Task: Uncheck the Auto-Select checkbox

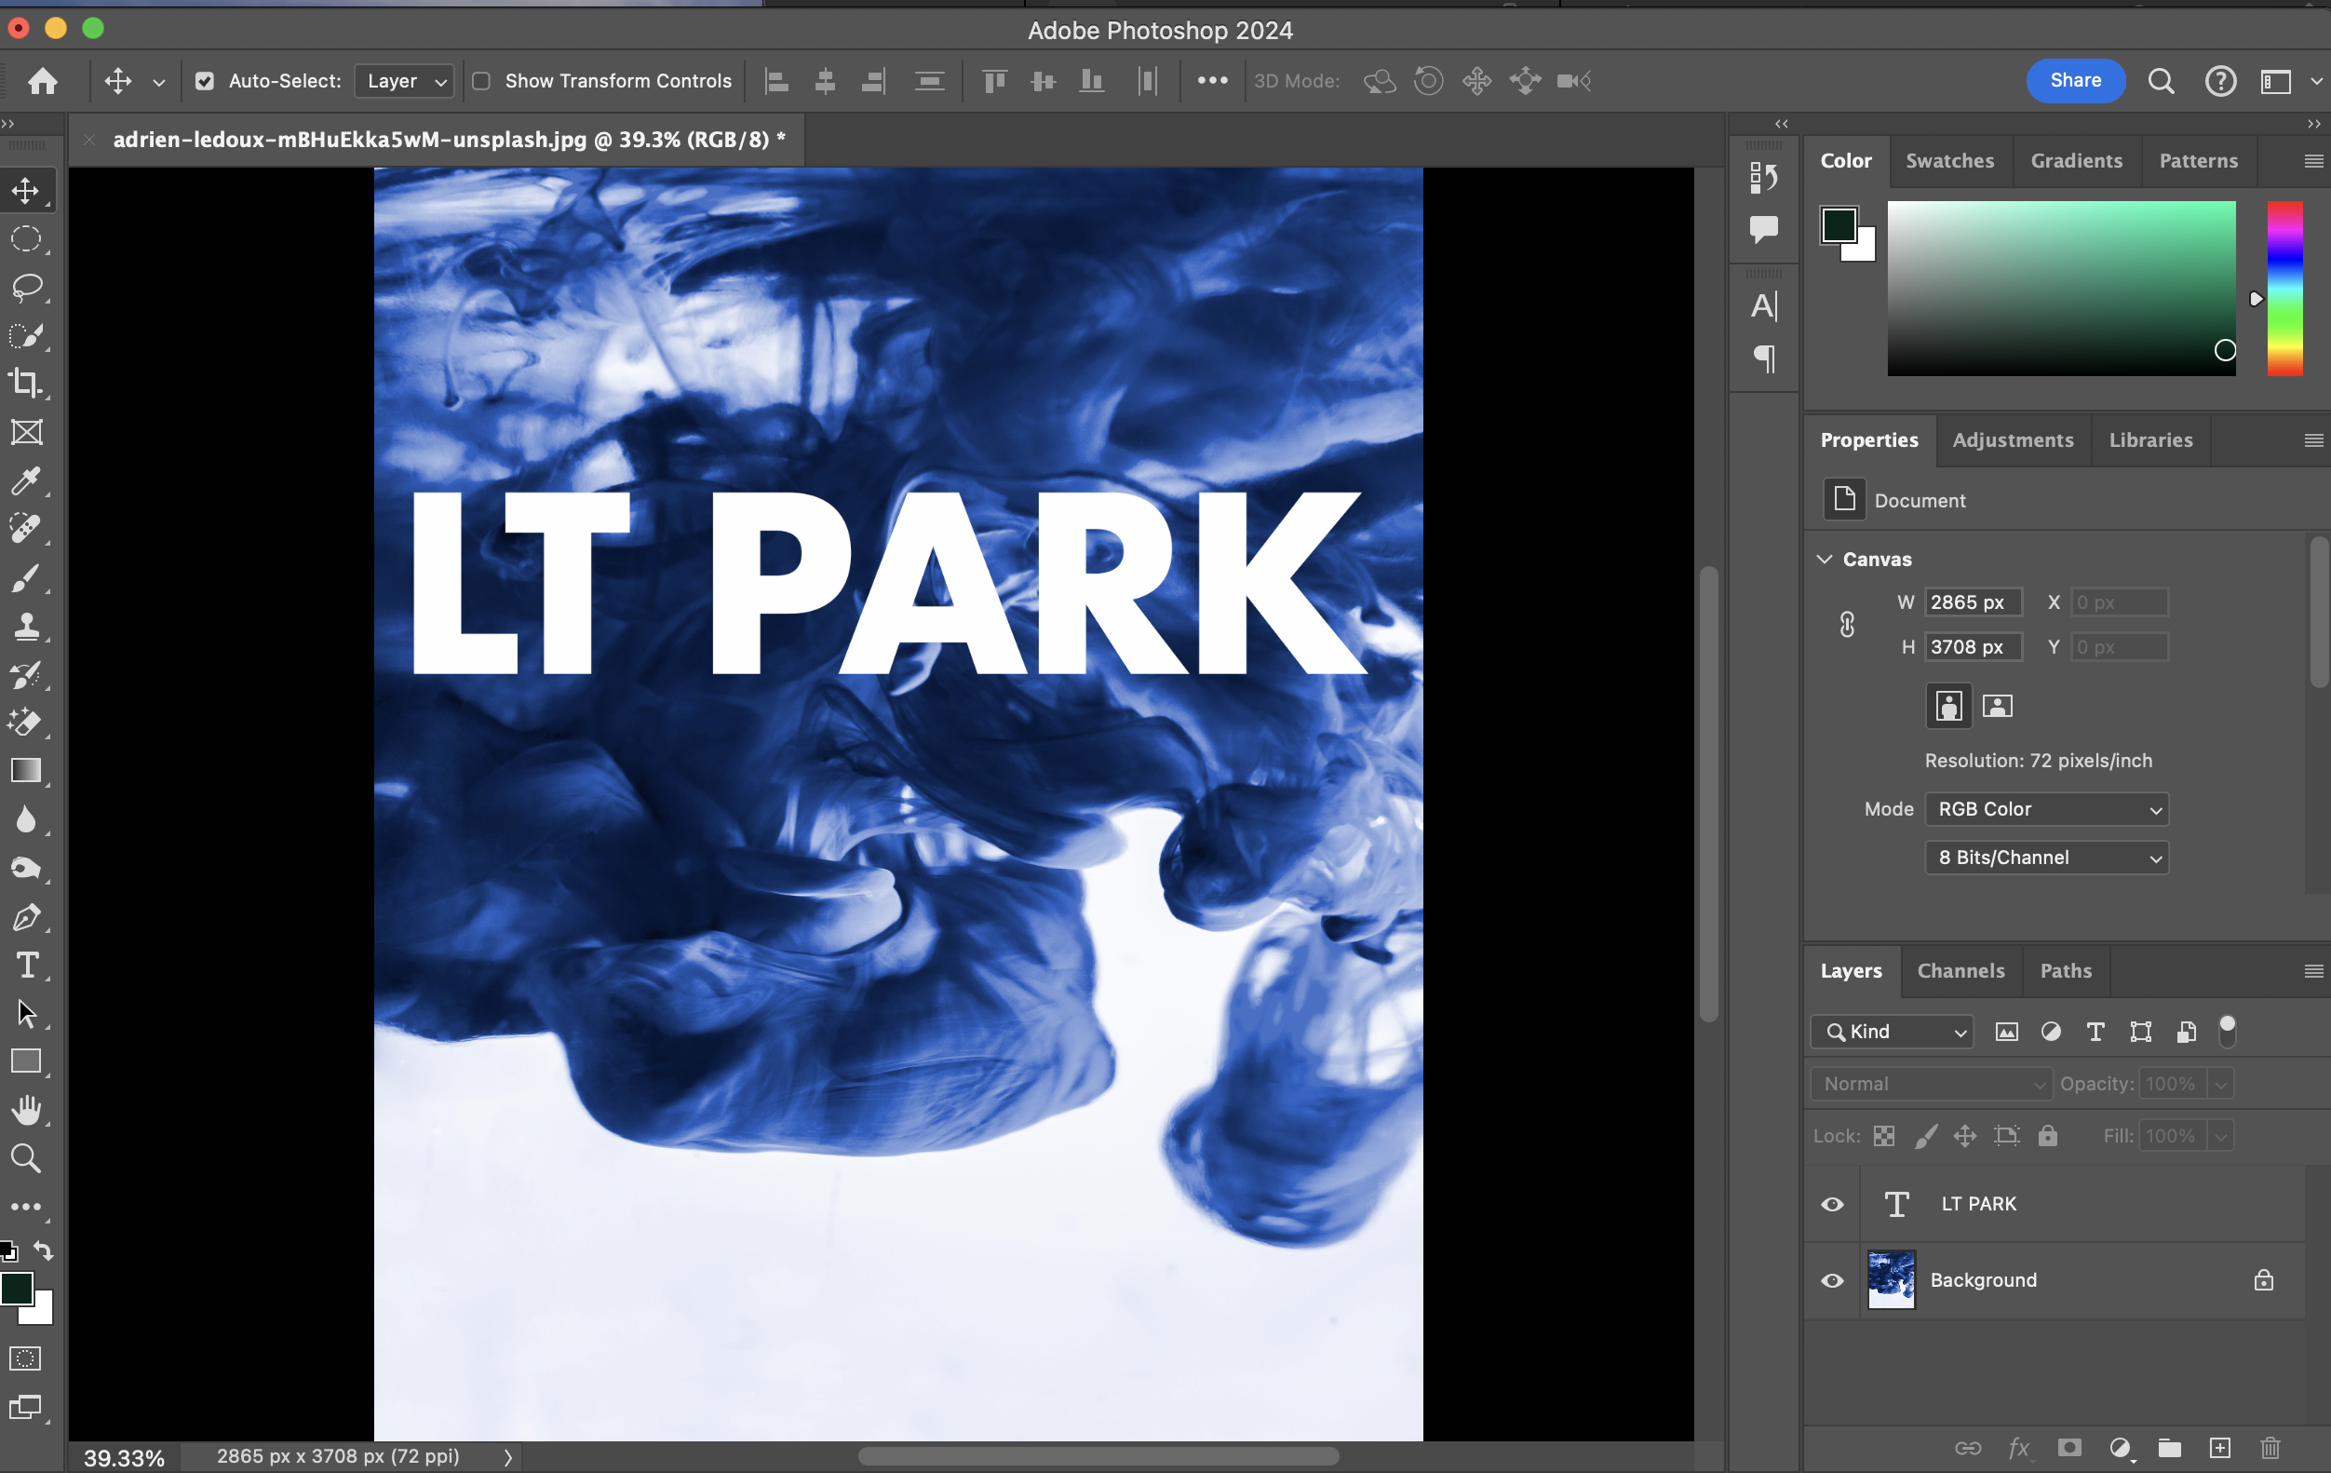Action: tap(204, 81)
